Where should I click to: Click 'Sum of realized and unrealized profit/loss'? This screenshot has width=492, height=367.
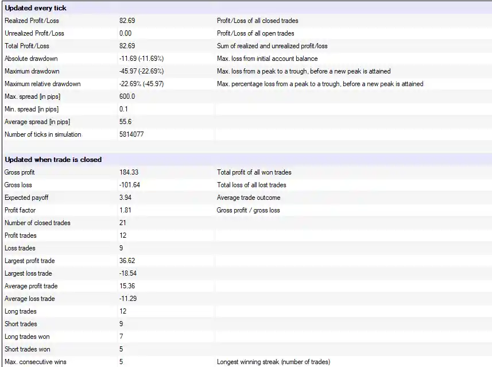272,46
